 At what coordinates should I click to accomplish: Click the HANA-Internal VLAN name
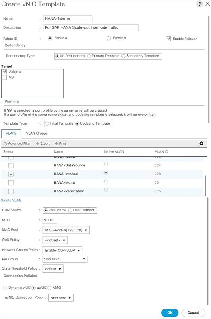point(66,174)
